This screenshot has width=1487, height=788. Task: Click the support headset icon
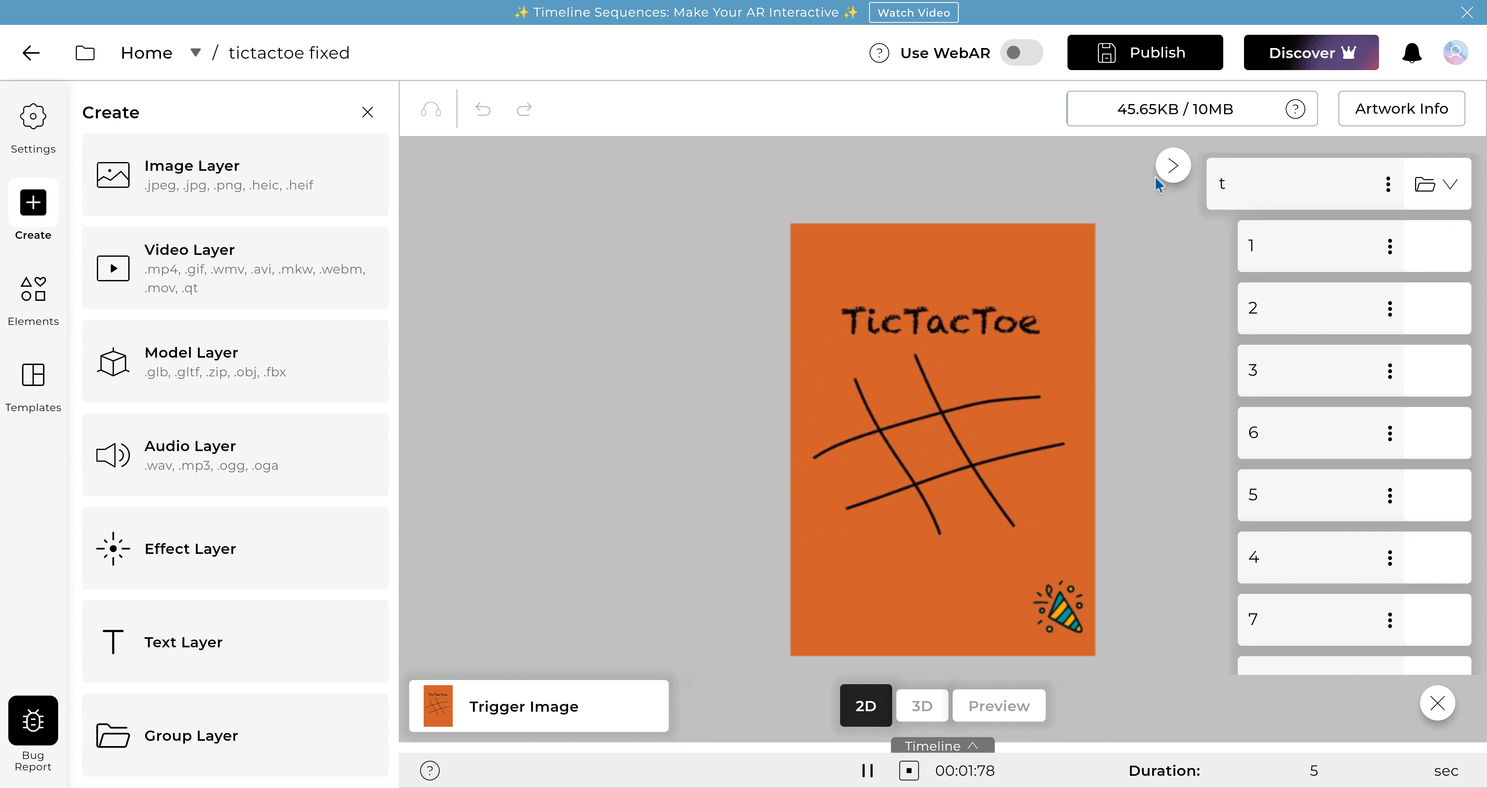point(431,109)
